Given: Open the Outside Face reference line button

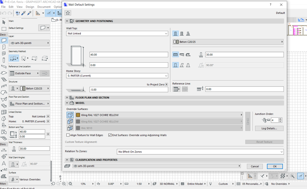Looking at the screenshot, I should [x=24, y=73].
